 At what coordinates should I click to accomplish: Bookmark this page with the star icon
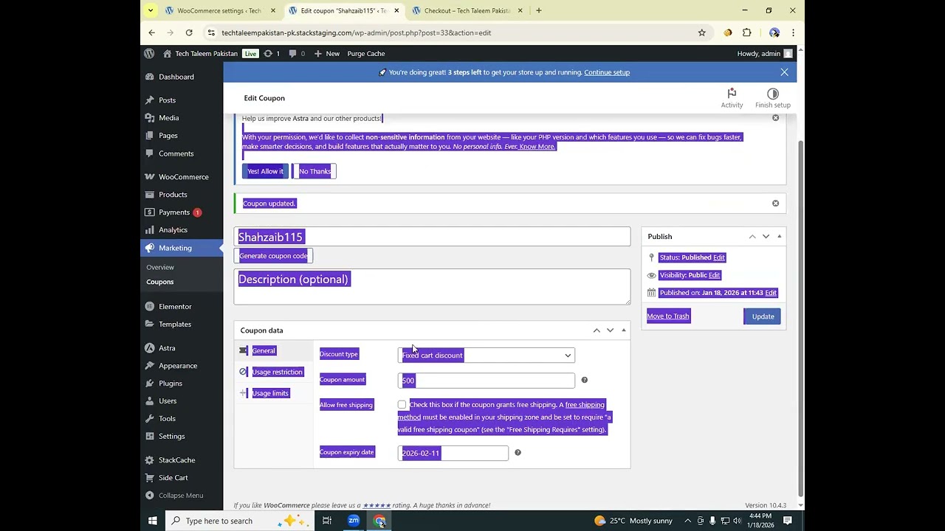pos(701,32)
